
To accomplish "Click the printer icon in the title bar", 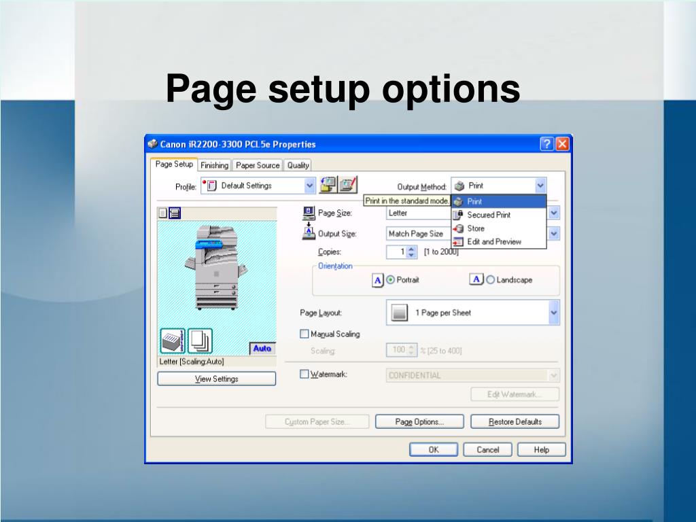I will 153,144.
